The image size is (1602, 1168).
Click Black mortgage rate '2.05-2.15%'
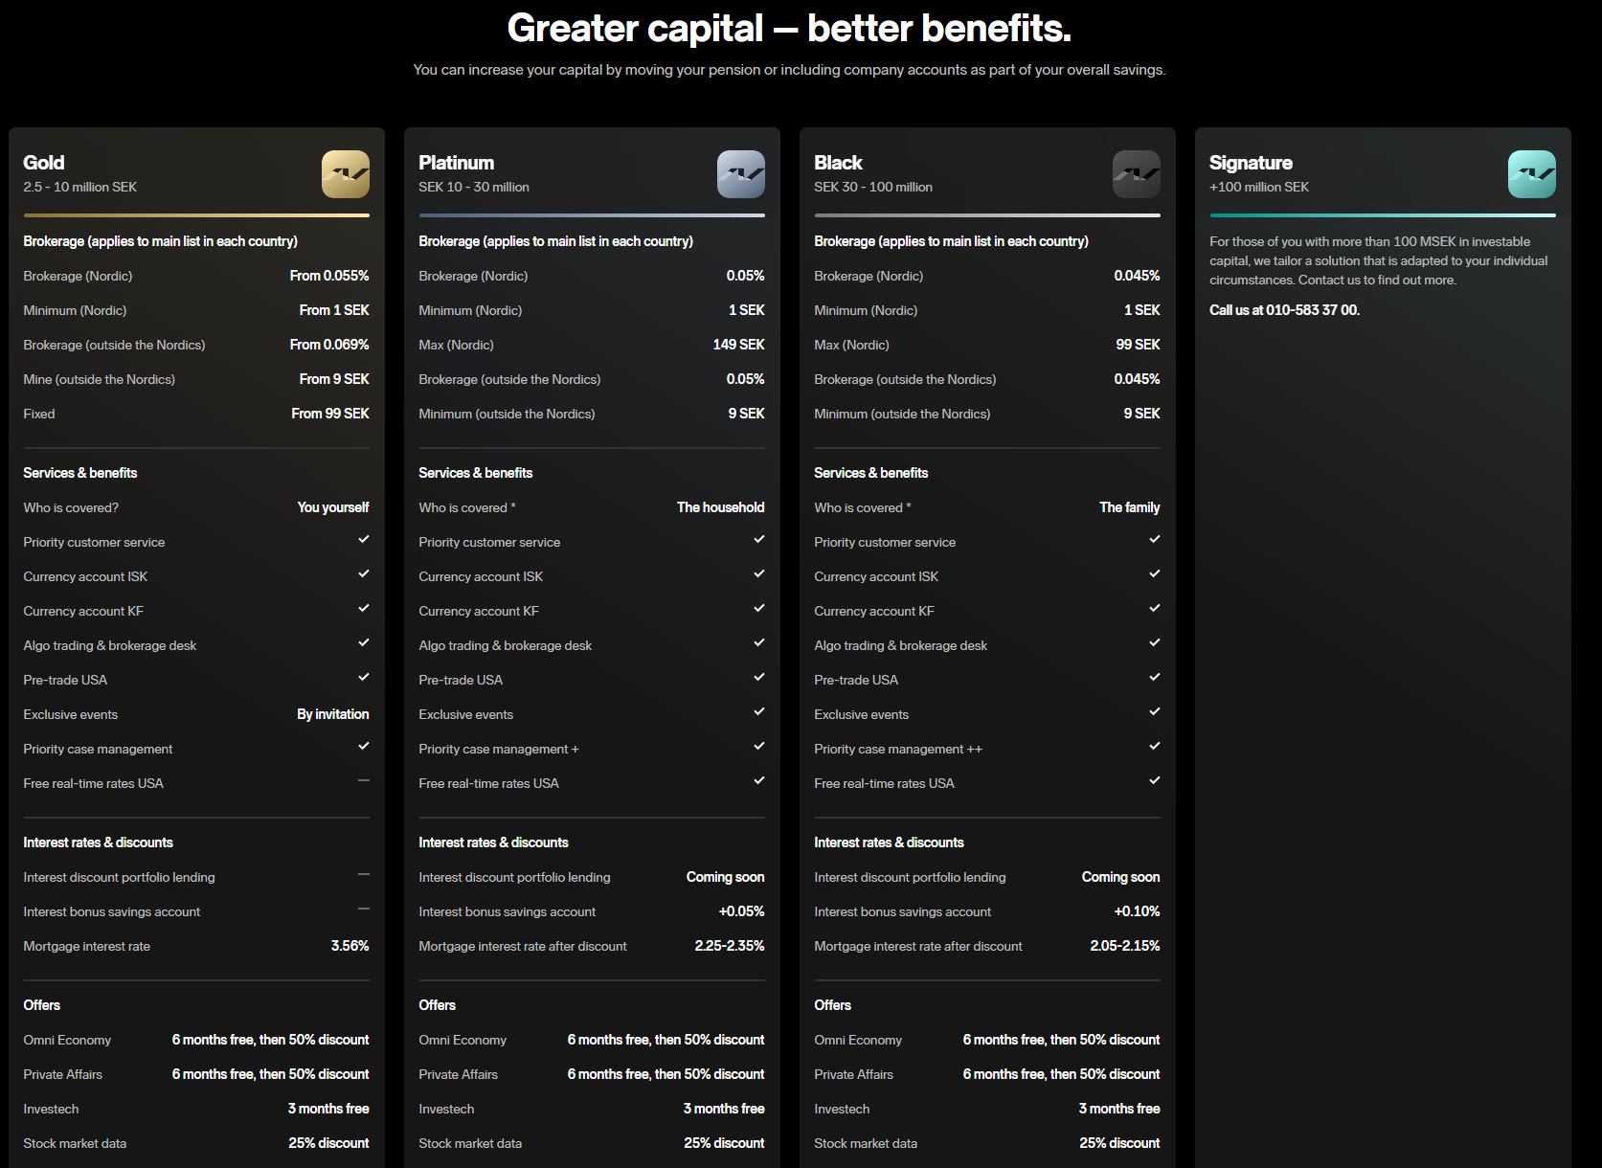click(1125, 946)
